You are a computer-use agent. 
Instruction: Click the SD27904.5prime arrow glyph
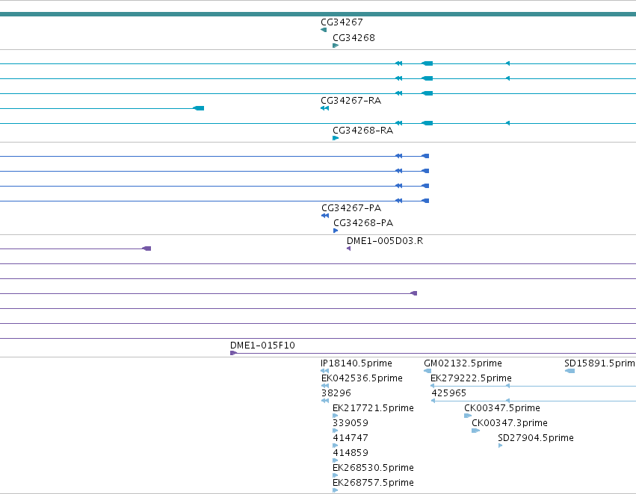point(501,445)
